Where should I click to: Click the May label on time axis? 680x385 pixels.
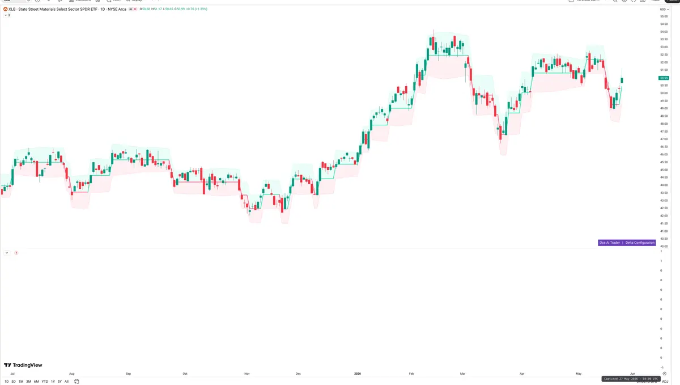579,374
